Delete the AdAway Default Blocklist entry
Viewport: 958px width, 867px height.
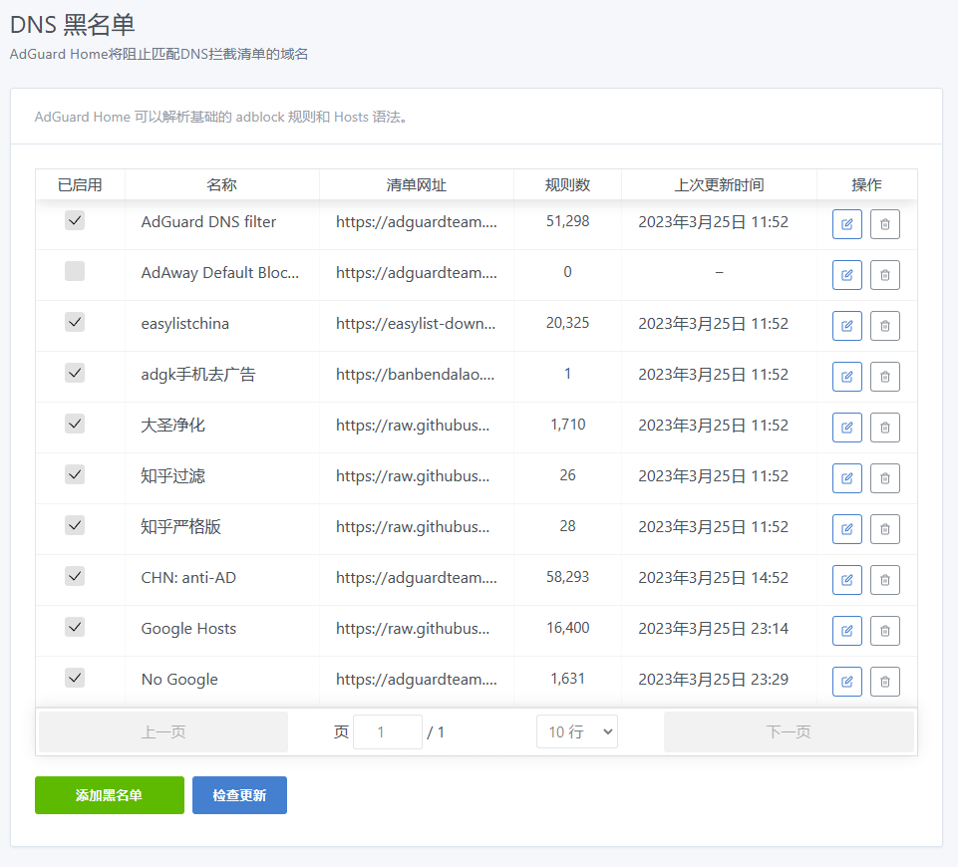[884, 275]
